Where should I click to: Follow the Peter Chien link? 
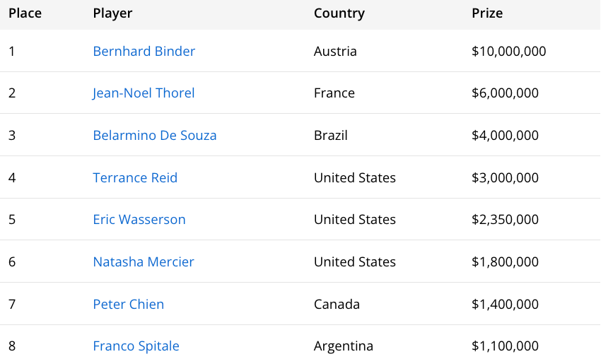click(x=129, y=304)
